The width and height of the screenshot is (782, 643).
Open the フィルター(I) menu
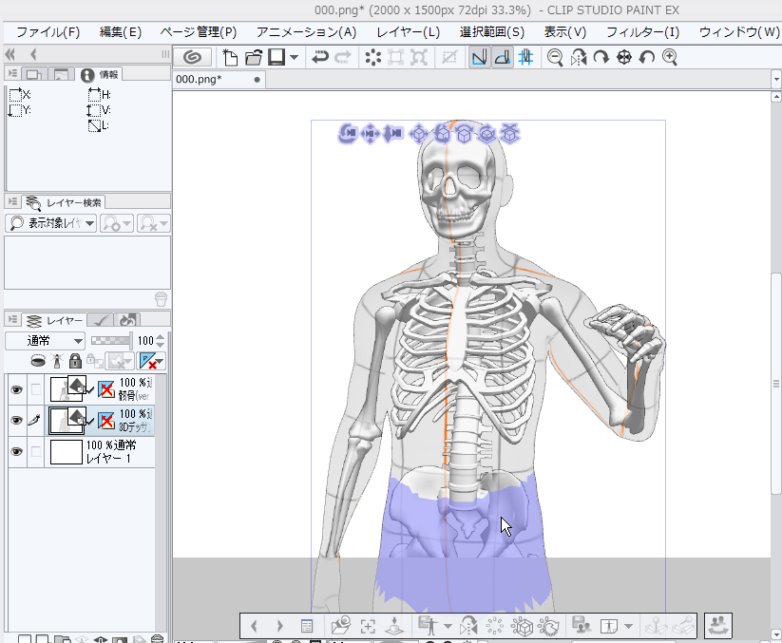click(x=643, y=31)
